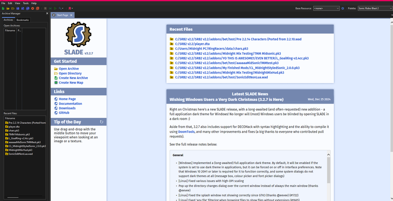This screenshot has width=393, height=201.
Task: Open the Texture Editor toolbar icon
Action: (x=45, y=8)
